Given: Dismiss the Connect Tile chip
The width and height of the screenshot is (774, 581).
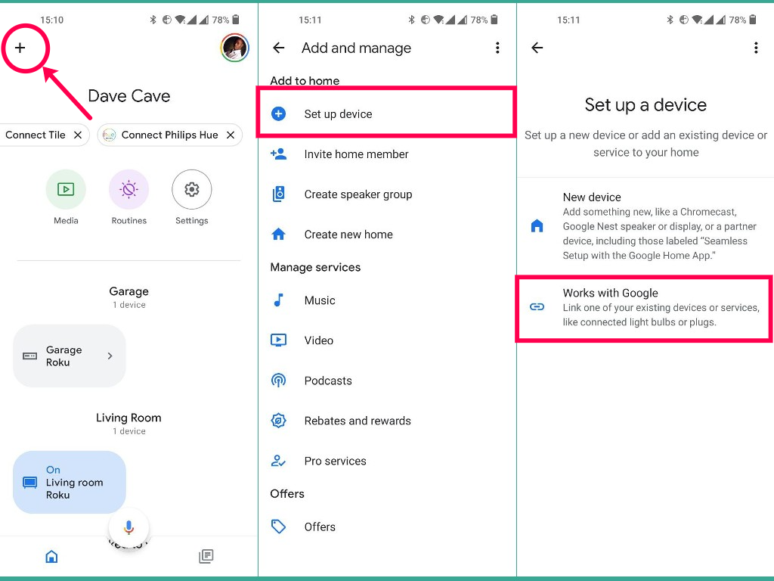Looking at the screenshot, I should (78, 135).
